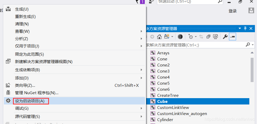
Task: Click the collapse all icon in Solution Explorer
Action: [x=208, y=37]
